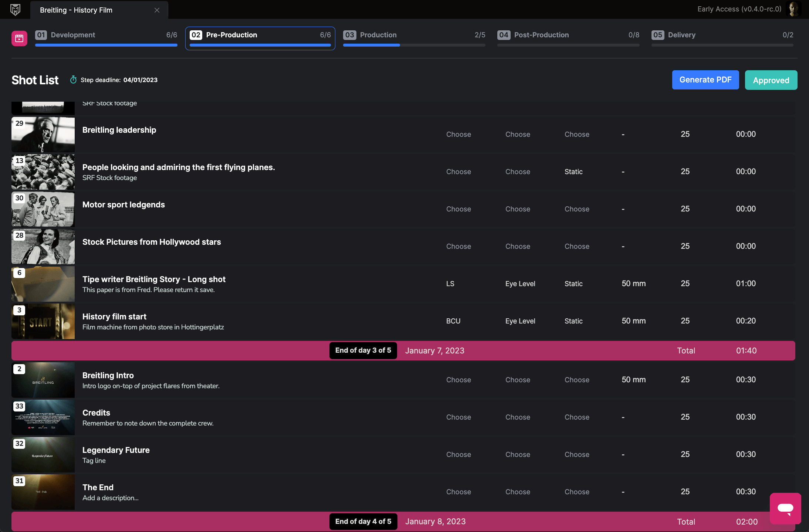Click the Post-Production progress bar
This screenshot has width=809, height=532.
click(x=568, y=45)
